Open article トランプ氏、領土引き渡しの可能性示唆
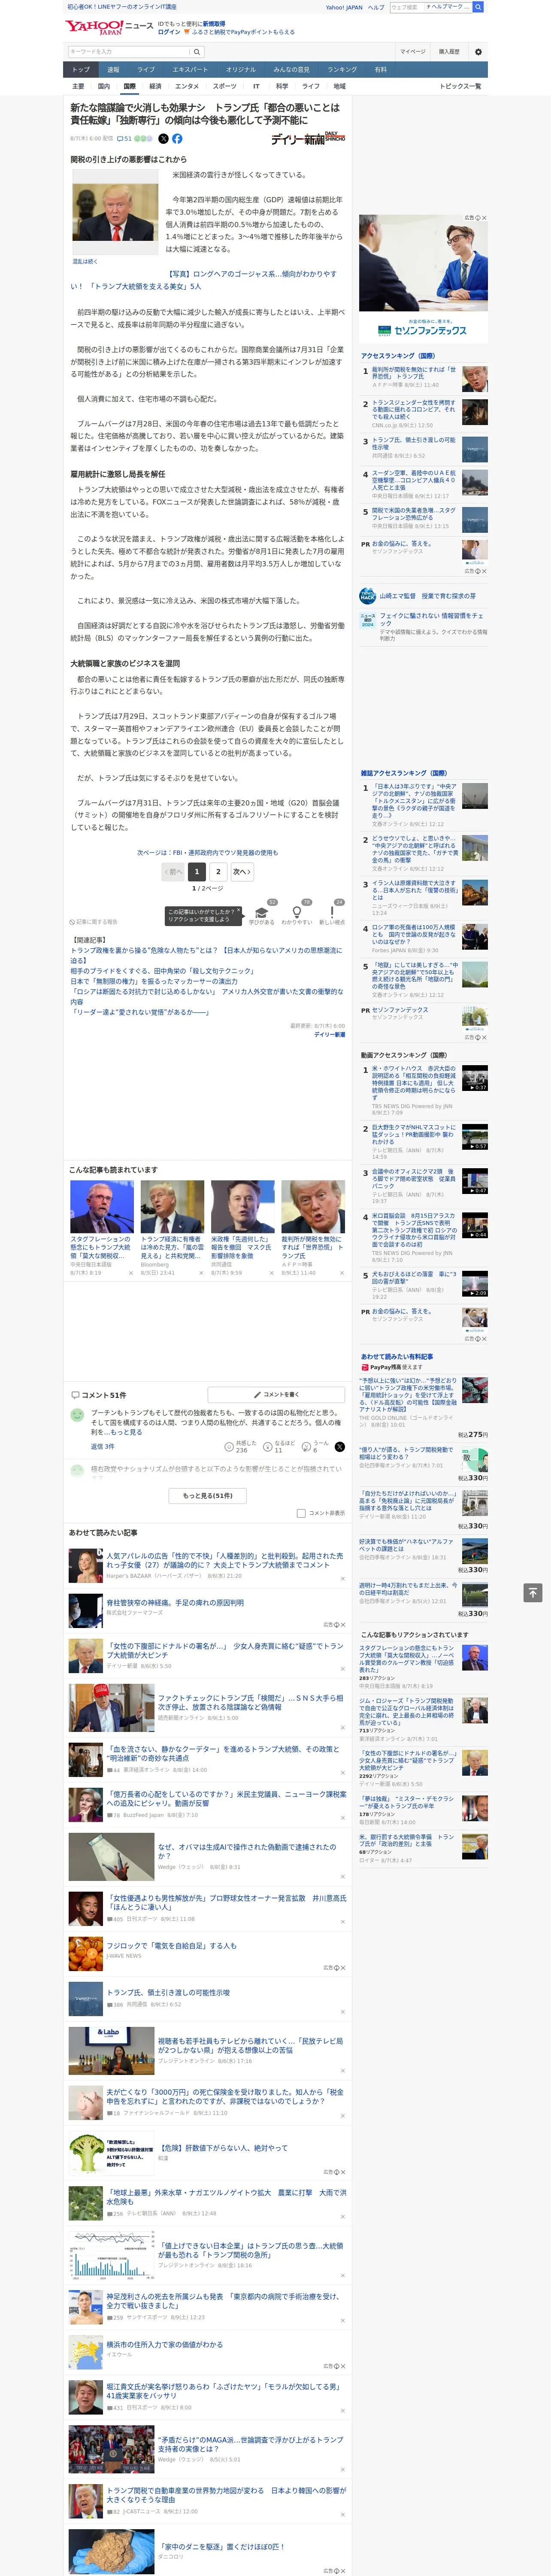The width and height of the screenshot is (551, 2576). 168,1992
